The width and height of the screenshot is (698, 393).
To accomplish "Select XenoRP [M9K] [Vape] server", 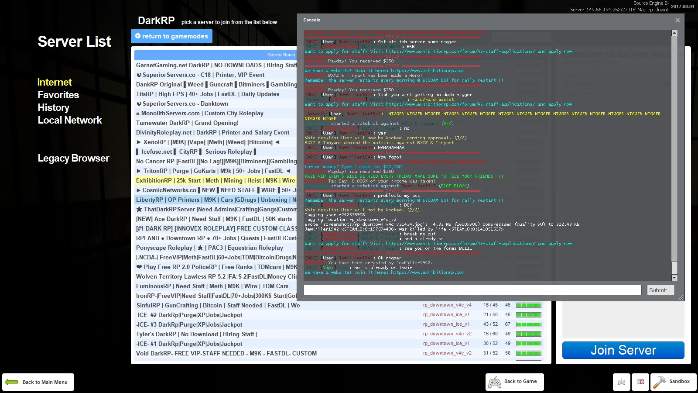I will tap(216, 142).
